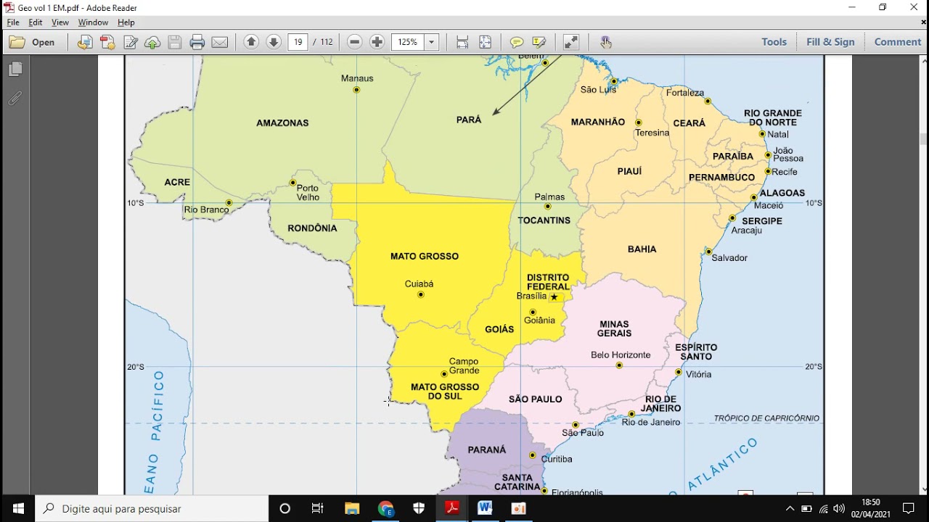929x522 pixels.
Task: Click the Open file button
Action: point(33,42)
